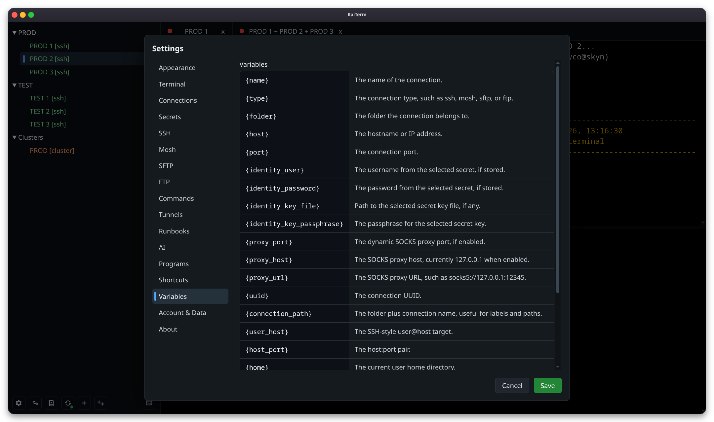This screenshot has height=422, width=714.
Task: Select the TEST 2 [ssh] connection
Action: click(48, 111)
